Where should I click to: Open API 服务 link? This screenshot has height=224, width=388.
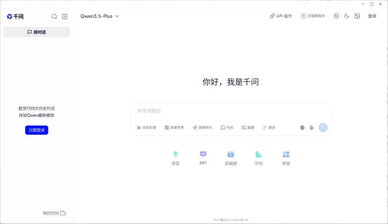coord(281,16)
